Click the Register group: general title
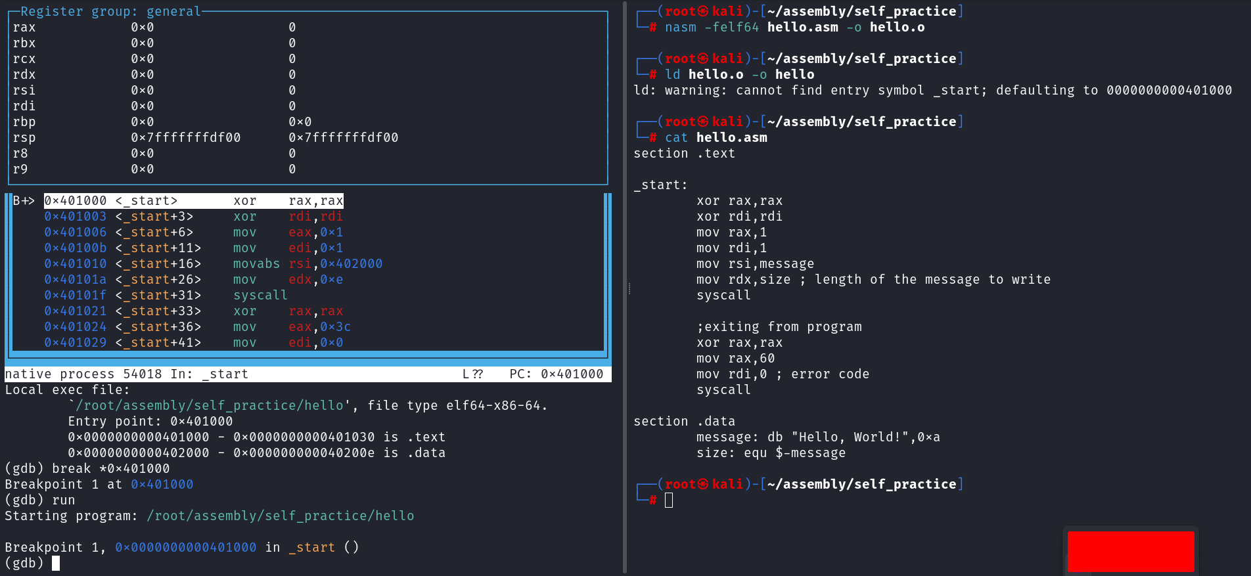 [110, 11]
